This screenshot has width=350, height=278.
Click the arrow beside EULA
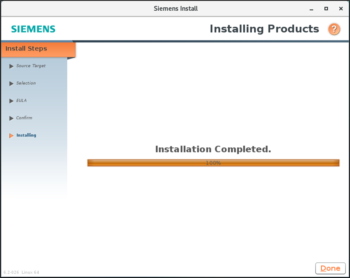point(11,101)
